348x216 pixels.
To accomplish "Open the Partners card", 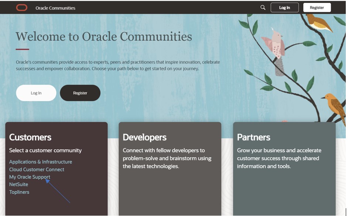I will click(x=284, y=169).
